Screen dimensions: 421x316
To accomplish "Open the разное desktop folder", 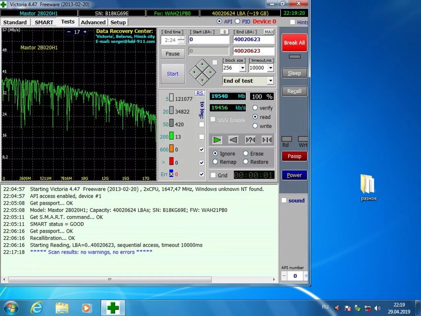I will (368, 188).
